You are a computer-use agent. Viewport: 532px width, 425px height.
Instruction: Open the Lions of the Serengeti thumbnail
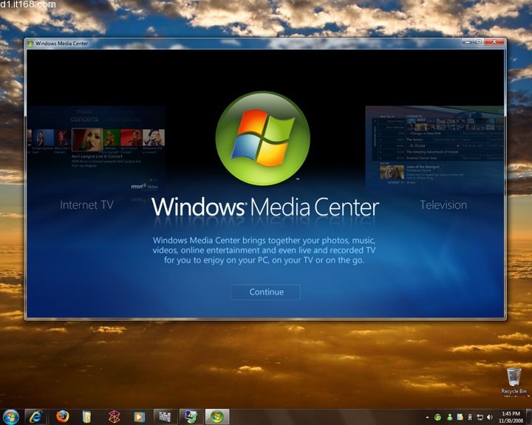(392, 173)
